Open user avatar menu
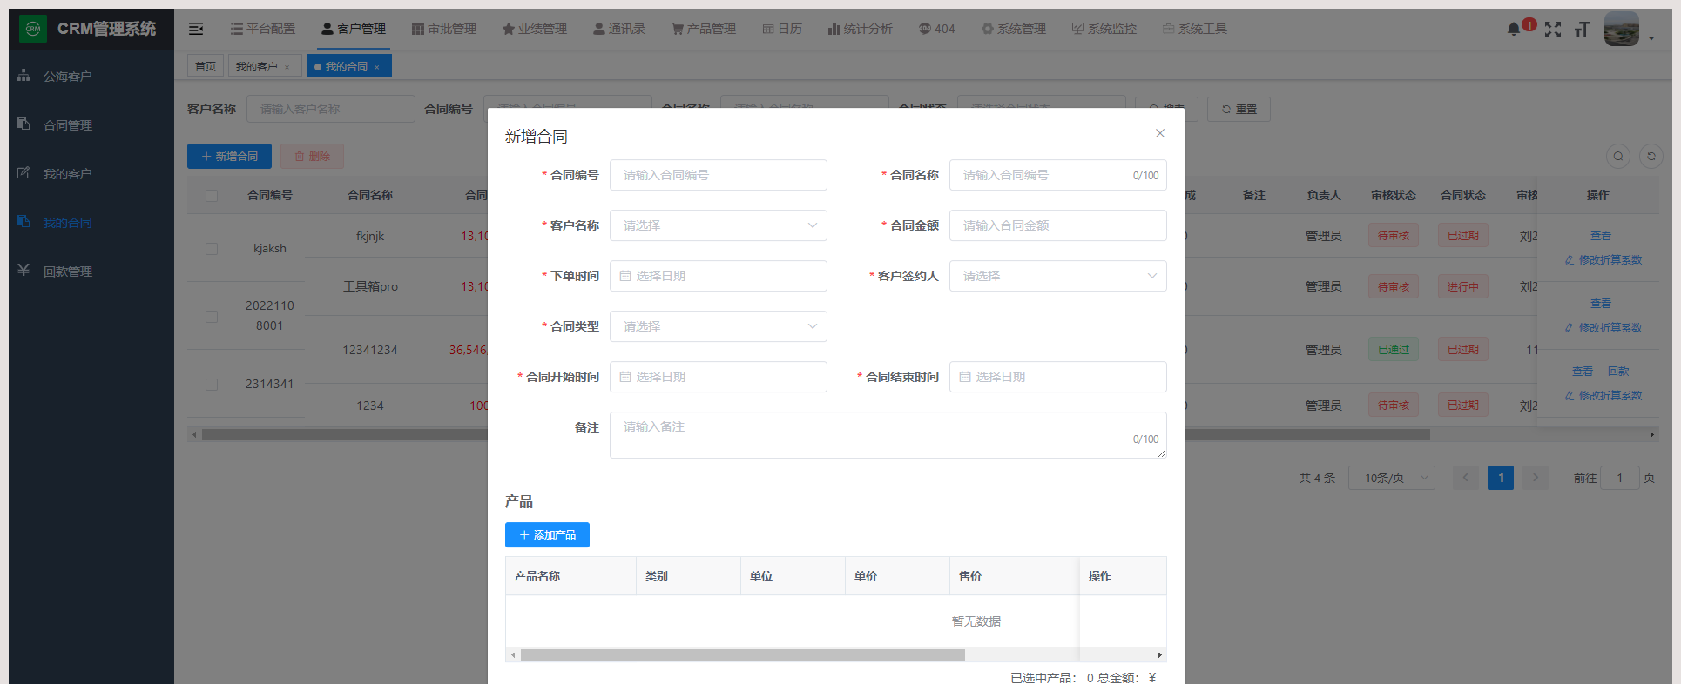Image resolution: width=1681 pixels, height=684 pixels. (1622, 30)
